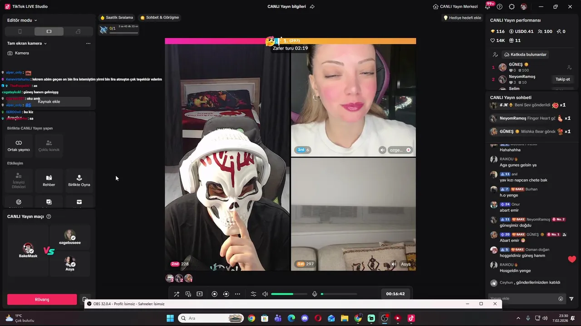The image size is (581, 326).
Task: Click Ortak yayıncı co-host button
Action: point(19,145)
